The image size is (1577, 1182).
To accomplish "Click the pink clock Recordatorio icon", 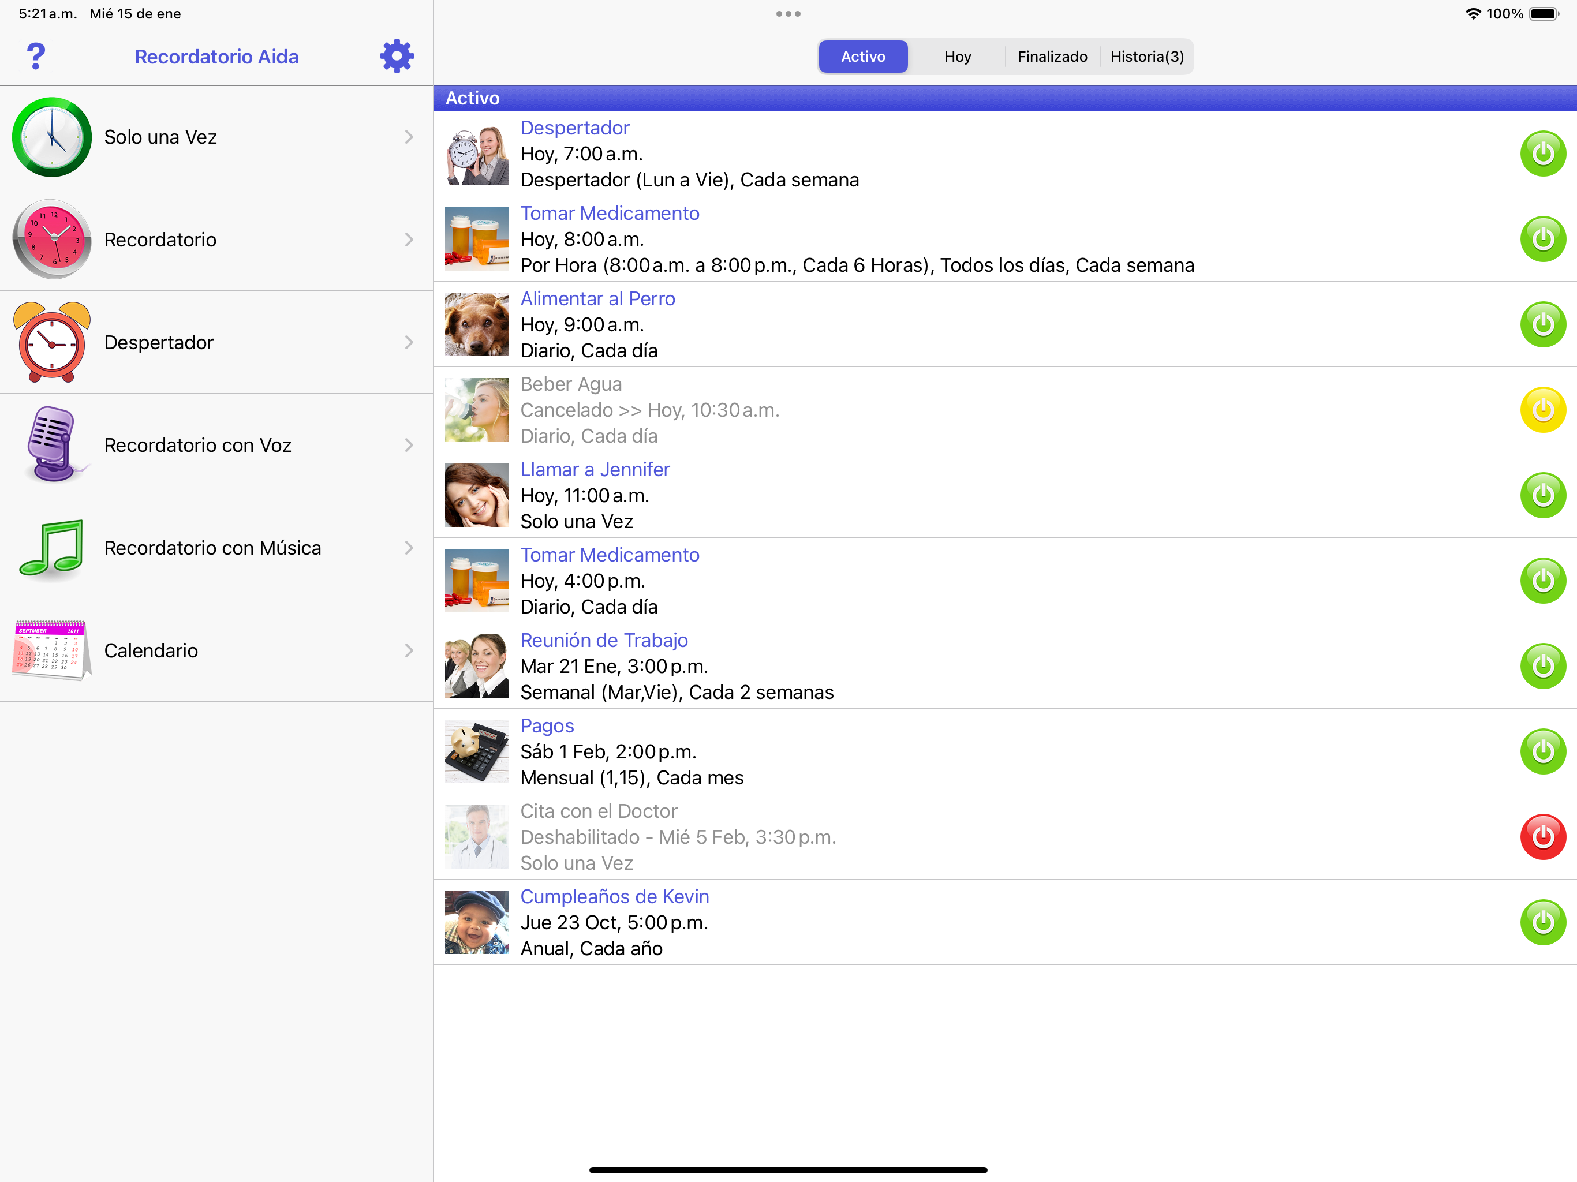I will [51, 240].
